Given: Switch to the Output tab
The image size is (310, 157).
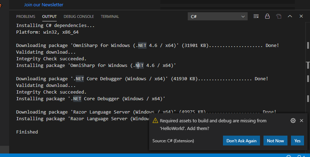Looking at the screenshot, I should (49, 16).
